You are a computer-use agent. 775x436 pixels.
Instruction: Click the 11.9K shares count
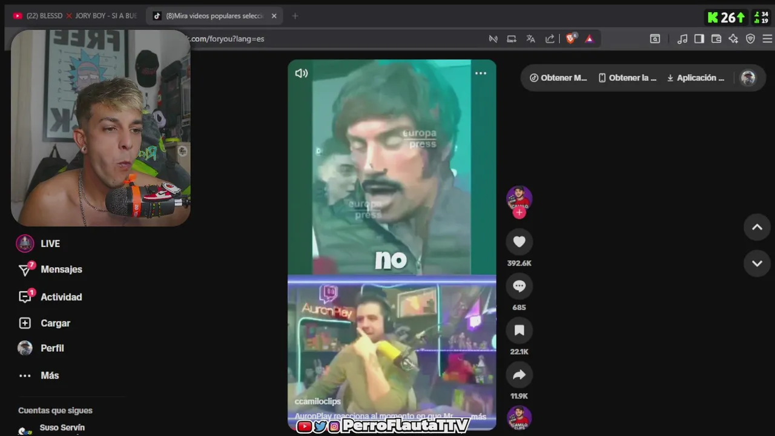(x=519, y=396)
